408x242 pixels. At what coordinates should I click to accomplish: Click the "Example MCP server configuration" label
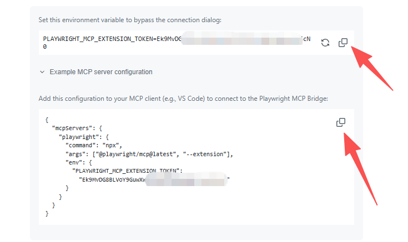(x=100, y=72)
